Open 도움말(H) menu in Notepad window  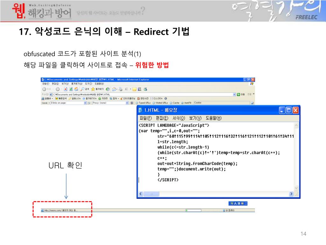point(214,118)
